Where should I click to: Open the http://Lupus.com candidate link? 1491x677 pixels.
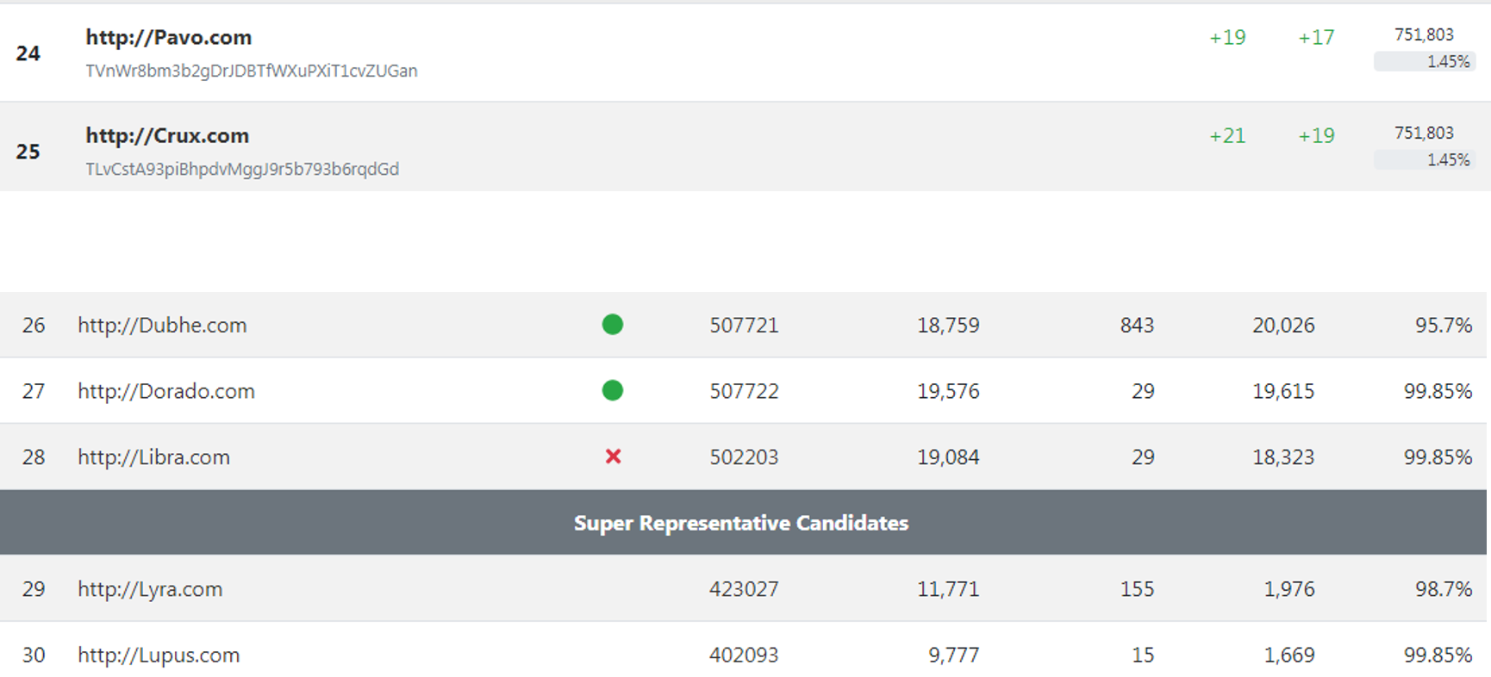click(x=158, y=655)
